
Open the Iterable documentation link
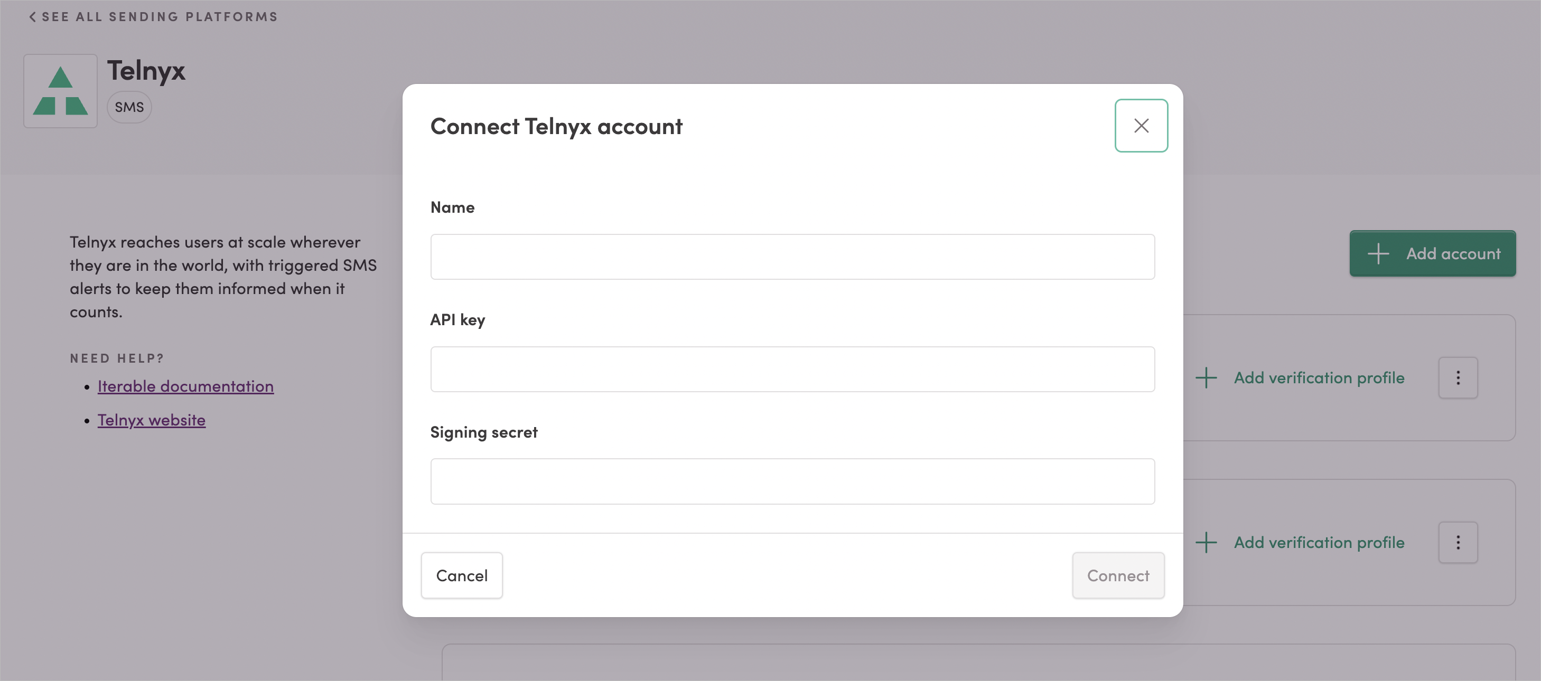(185, 386)
